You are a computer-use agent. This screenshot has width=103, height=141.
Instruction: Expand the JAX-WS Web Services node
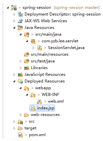tap(14, 21)
